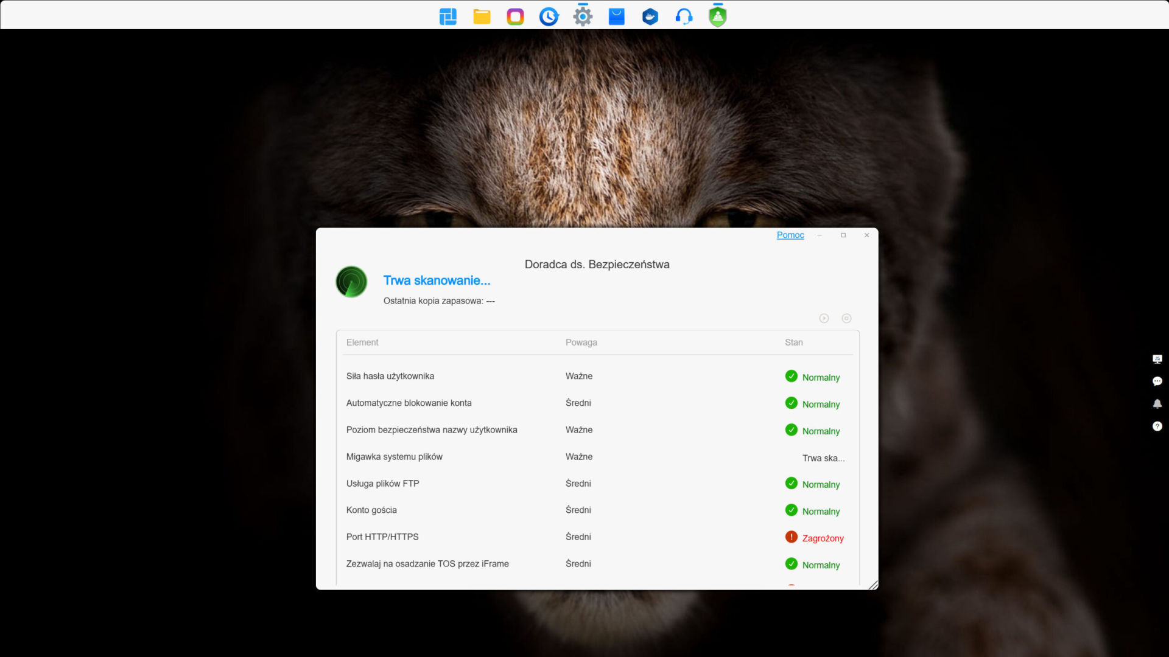The width and height of the screenshot is (1169, 657).
Task: Open the Docker whale icon
Action: (650, 16)
